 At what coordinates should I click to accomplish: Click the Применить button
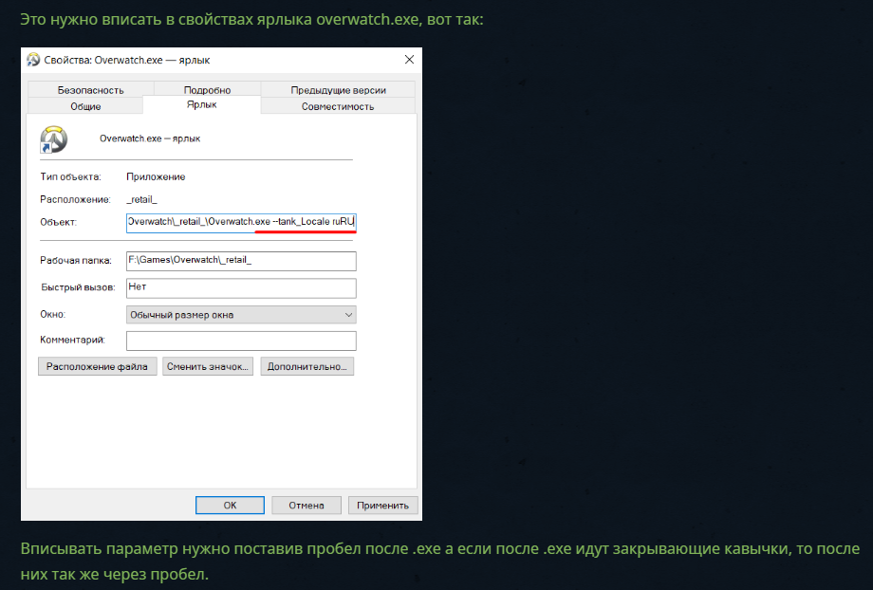pyautogui.click(x=382, y=505)
